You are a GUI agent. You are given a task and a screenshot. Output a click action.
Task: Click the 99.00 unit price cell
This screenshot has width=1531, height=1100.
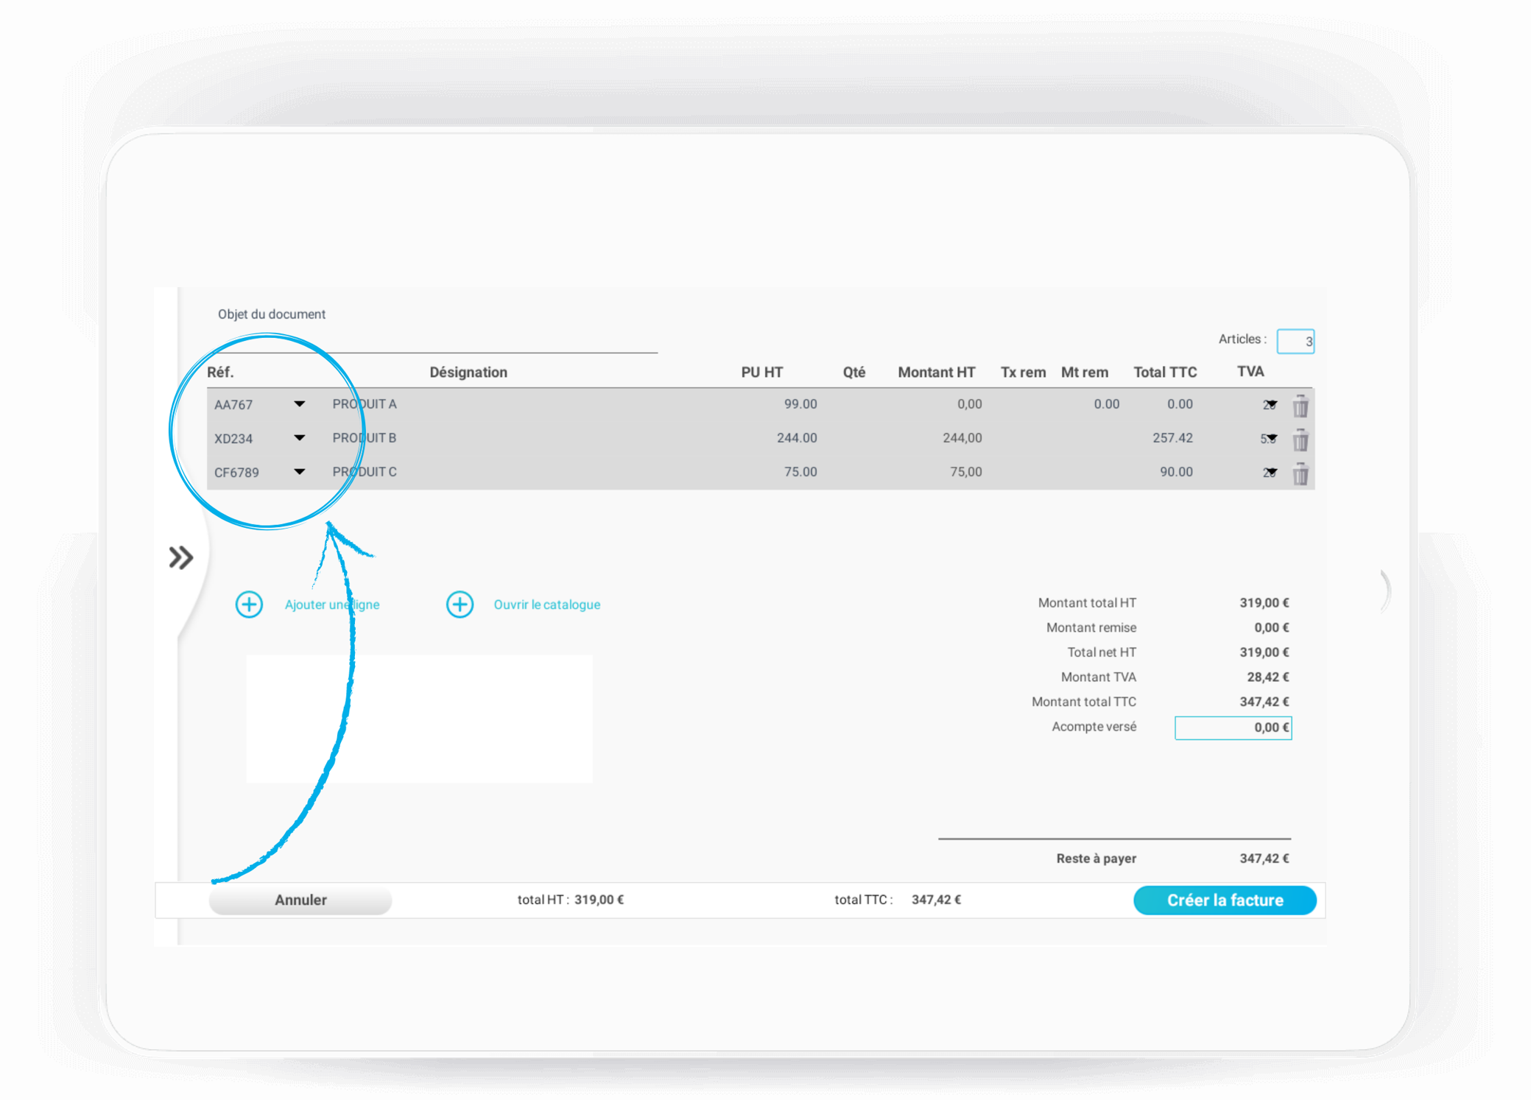(x=800, y=404)
